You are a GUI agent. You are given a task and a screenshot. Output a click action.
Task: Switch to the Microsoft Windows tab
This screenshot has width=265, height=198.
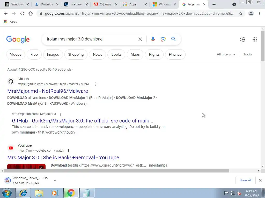162,4
